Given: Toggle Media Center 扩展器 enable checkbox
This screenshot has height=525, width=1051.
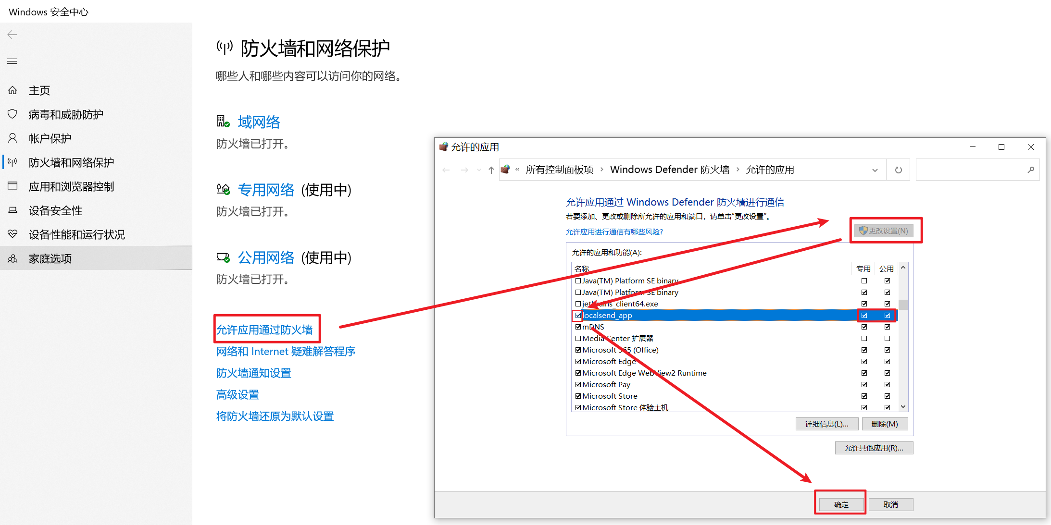Looking at the screenshot, I should (x=578, y=338).
